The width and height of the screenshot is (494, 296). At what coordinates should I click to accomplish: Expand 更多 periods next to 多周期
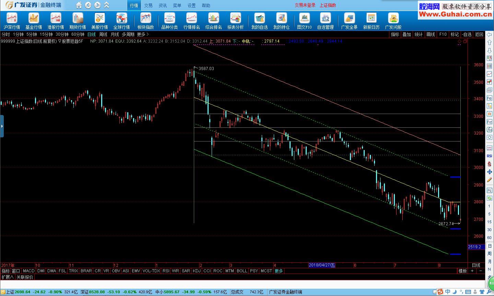(143, 34)
